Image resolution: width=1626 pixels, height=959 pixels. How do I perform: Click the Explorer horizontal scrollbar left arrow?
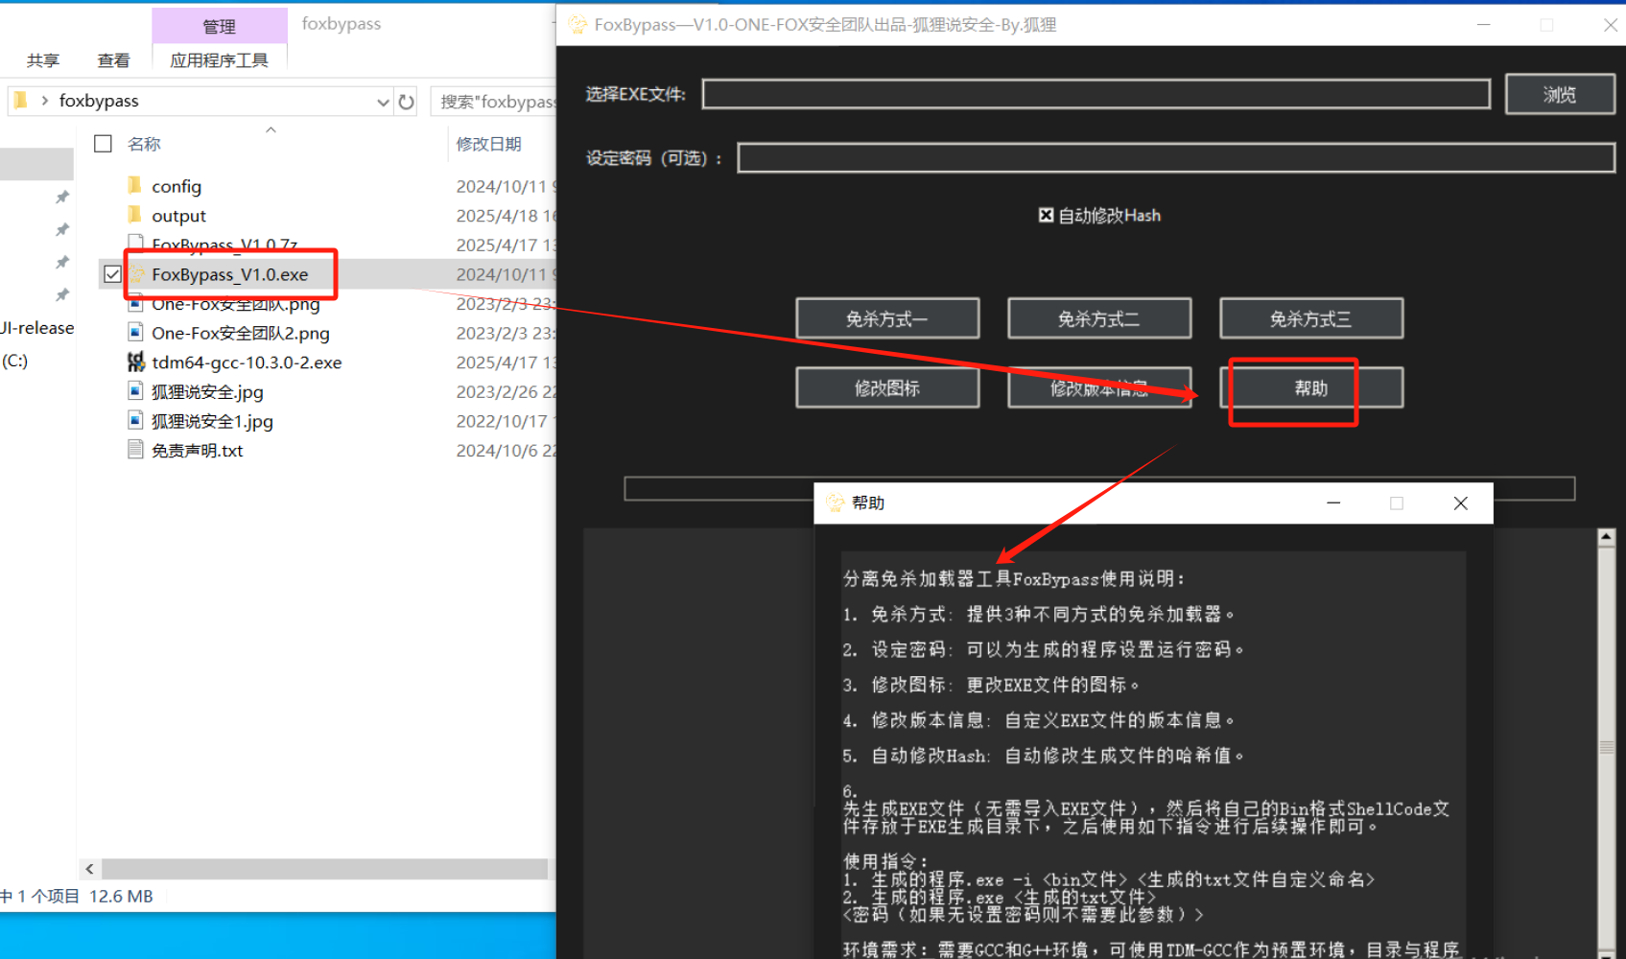pyautogui.click(x=89, y=869)
